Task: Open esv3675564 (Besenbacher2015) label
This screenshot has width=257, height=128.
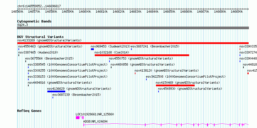Action: (x=49, y=58)
